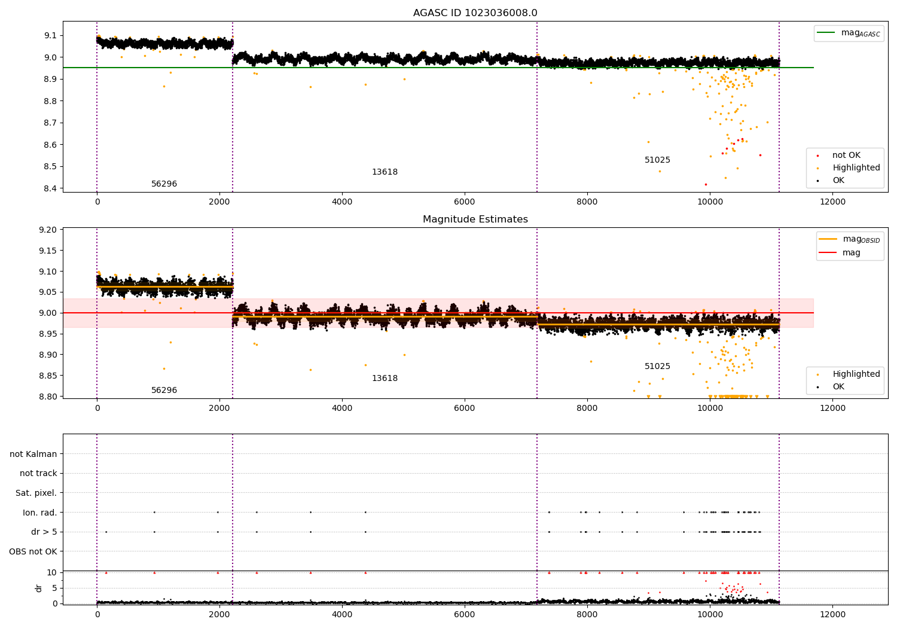The width and height of the screenshot is (897, 628).
Task: Click x-tick 6000 beneath the top plot
Action: 465,202
